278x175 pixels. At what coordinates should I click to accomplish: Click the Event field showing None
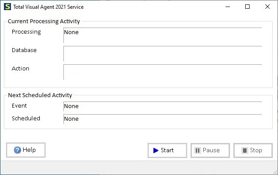162,106
